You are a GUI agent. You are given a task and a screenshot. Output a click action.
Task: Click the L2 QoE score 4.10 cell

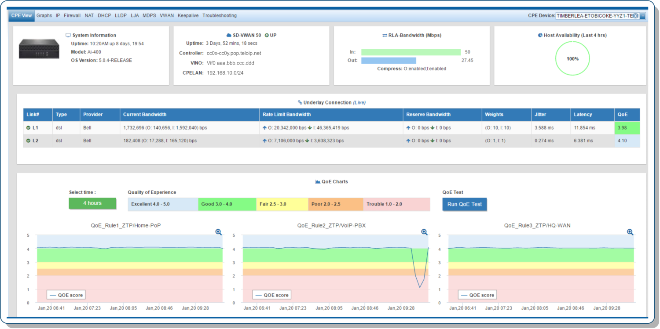pyautogui.click(x=627, y=141)
